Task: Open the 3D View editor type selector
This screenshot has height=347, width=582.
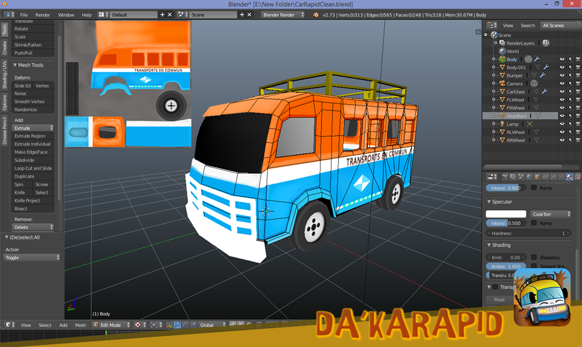Action: (10, 325)
